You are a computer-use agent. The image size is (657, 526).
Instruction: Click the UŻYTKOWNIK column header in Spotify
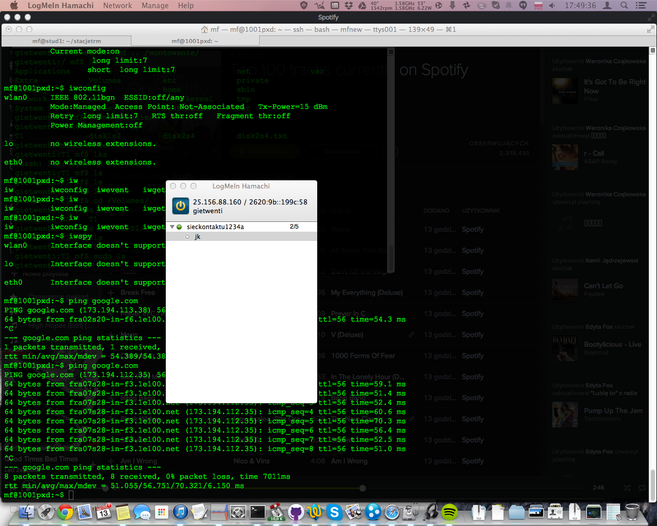tap(481, 211)
